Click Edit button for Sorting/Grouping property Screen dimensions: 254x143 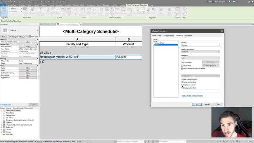tap(28, 73)
